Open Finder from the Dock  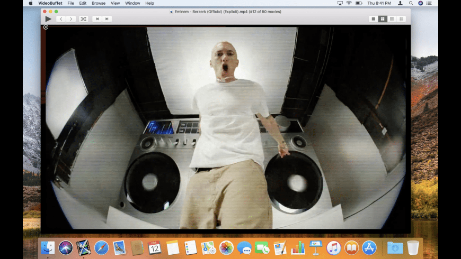coord(48,248)
